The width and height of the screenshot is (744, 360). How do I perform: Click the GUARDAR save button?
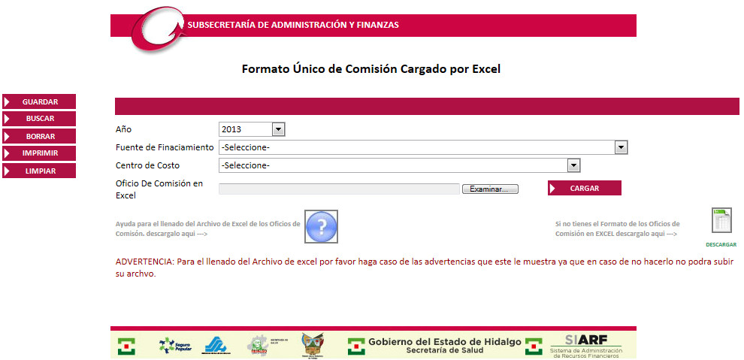(39, 101)
